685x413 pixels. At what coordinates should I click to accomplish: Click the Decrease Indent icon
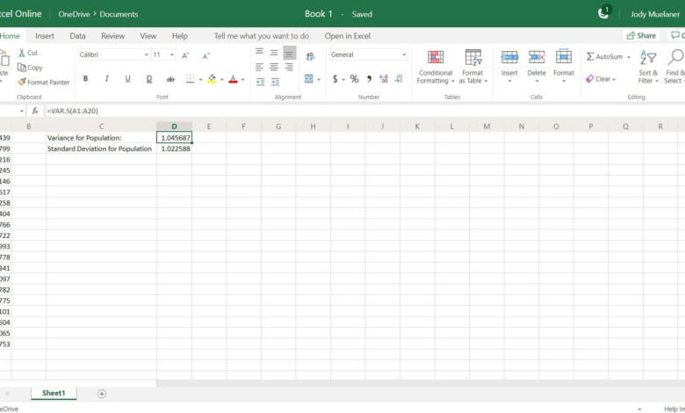click(260, 82)
